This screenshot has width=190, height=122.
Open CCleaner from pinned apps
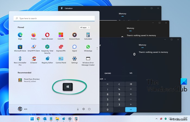pyautogui.click(x=34, y=60)
